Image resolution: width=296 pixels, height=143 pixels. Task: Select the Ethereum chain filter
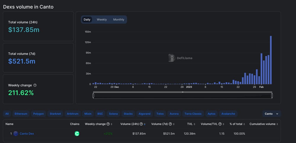pos(21,114)
